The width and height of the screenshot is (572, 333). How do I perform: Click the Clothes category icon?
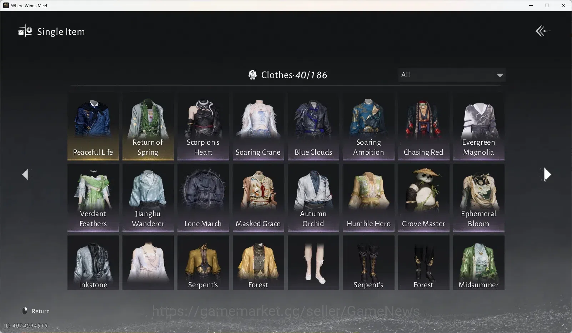[252, 75]
